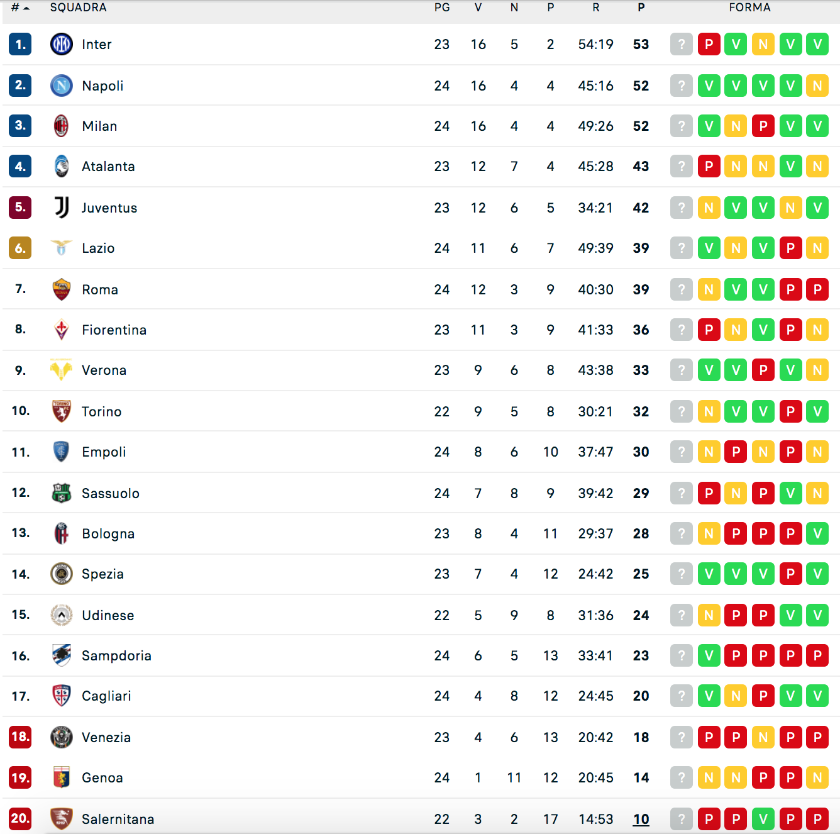Viewport: 840px width, 834px height.
Task: Sort by the PG column header
Action: (442, 8)
